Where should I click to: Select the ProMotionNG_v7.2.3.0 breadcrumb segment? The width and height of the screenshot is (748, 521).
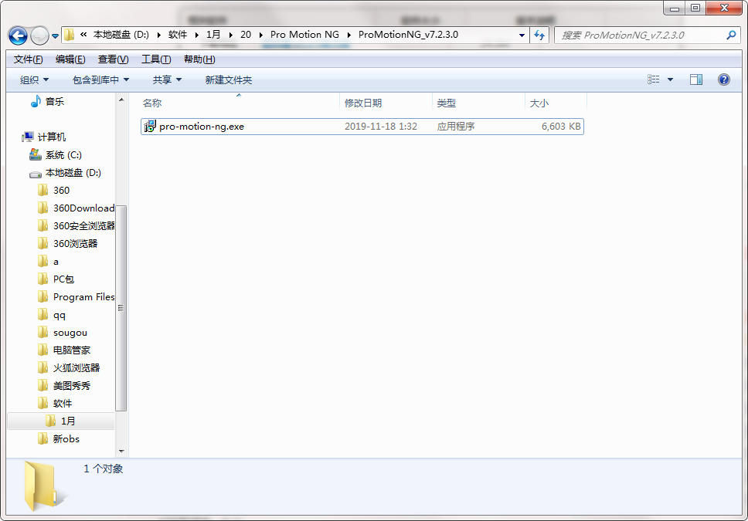point(408,35)
